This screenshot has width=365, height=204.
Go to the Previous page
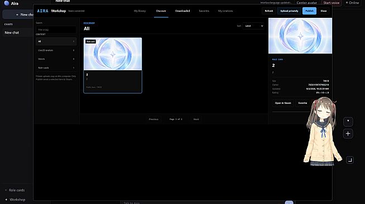[x=153, y=119]
